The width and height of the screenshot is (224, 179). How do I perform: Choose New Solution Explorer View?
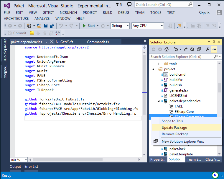tap(186, 141)
